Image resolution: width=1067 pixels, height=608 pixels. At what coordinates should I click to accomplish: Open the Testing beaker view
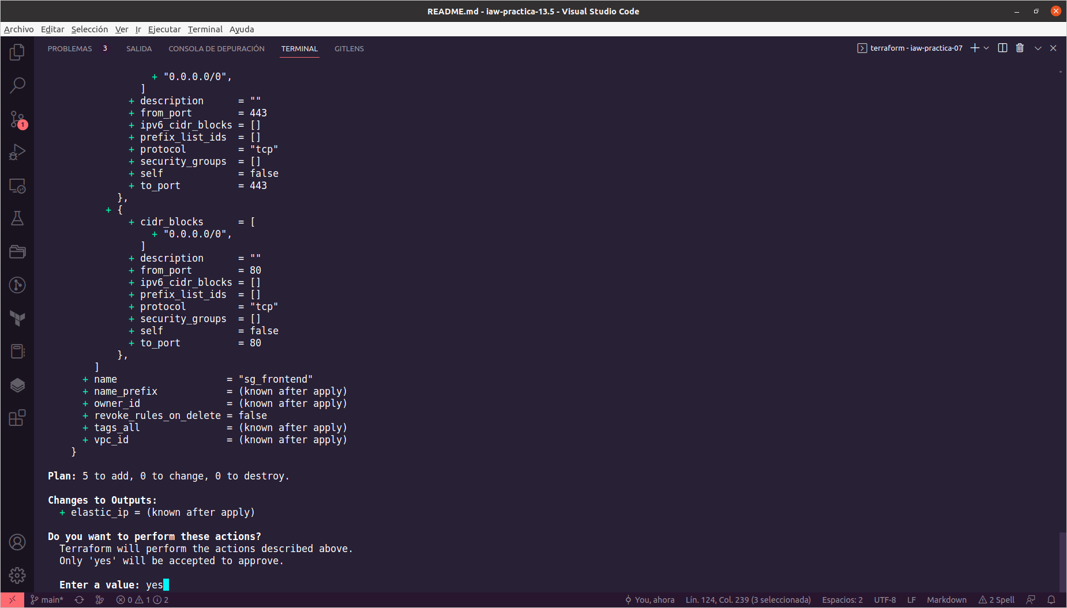pos(17,218)
